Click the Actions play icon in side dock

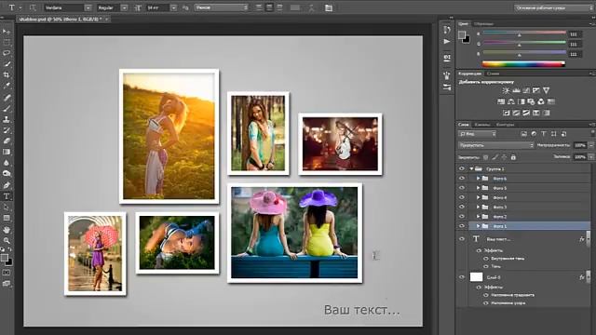pos(447,41)
